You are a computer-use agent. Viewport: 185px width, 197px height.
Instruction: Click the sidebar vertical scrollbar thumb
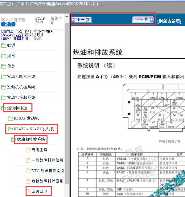[x=67, y=104]
